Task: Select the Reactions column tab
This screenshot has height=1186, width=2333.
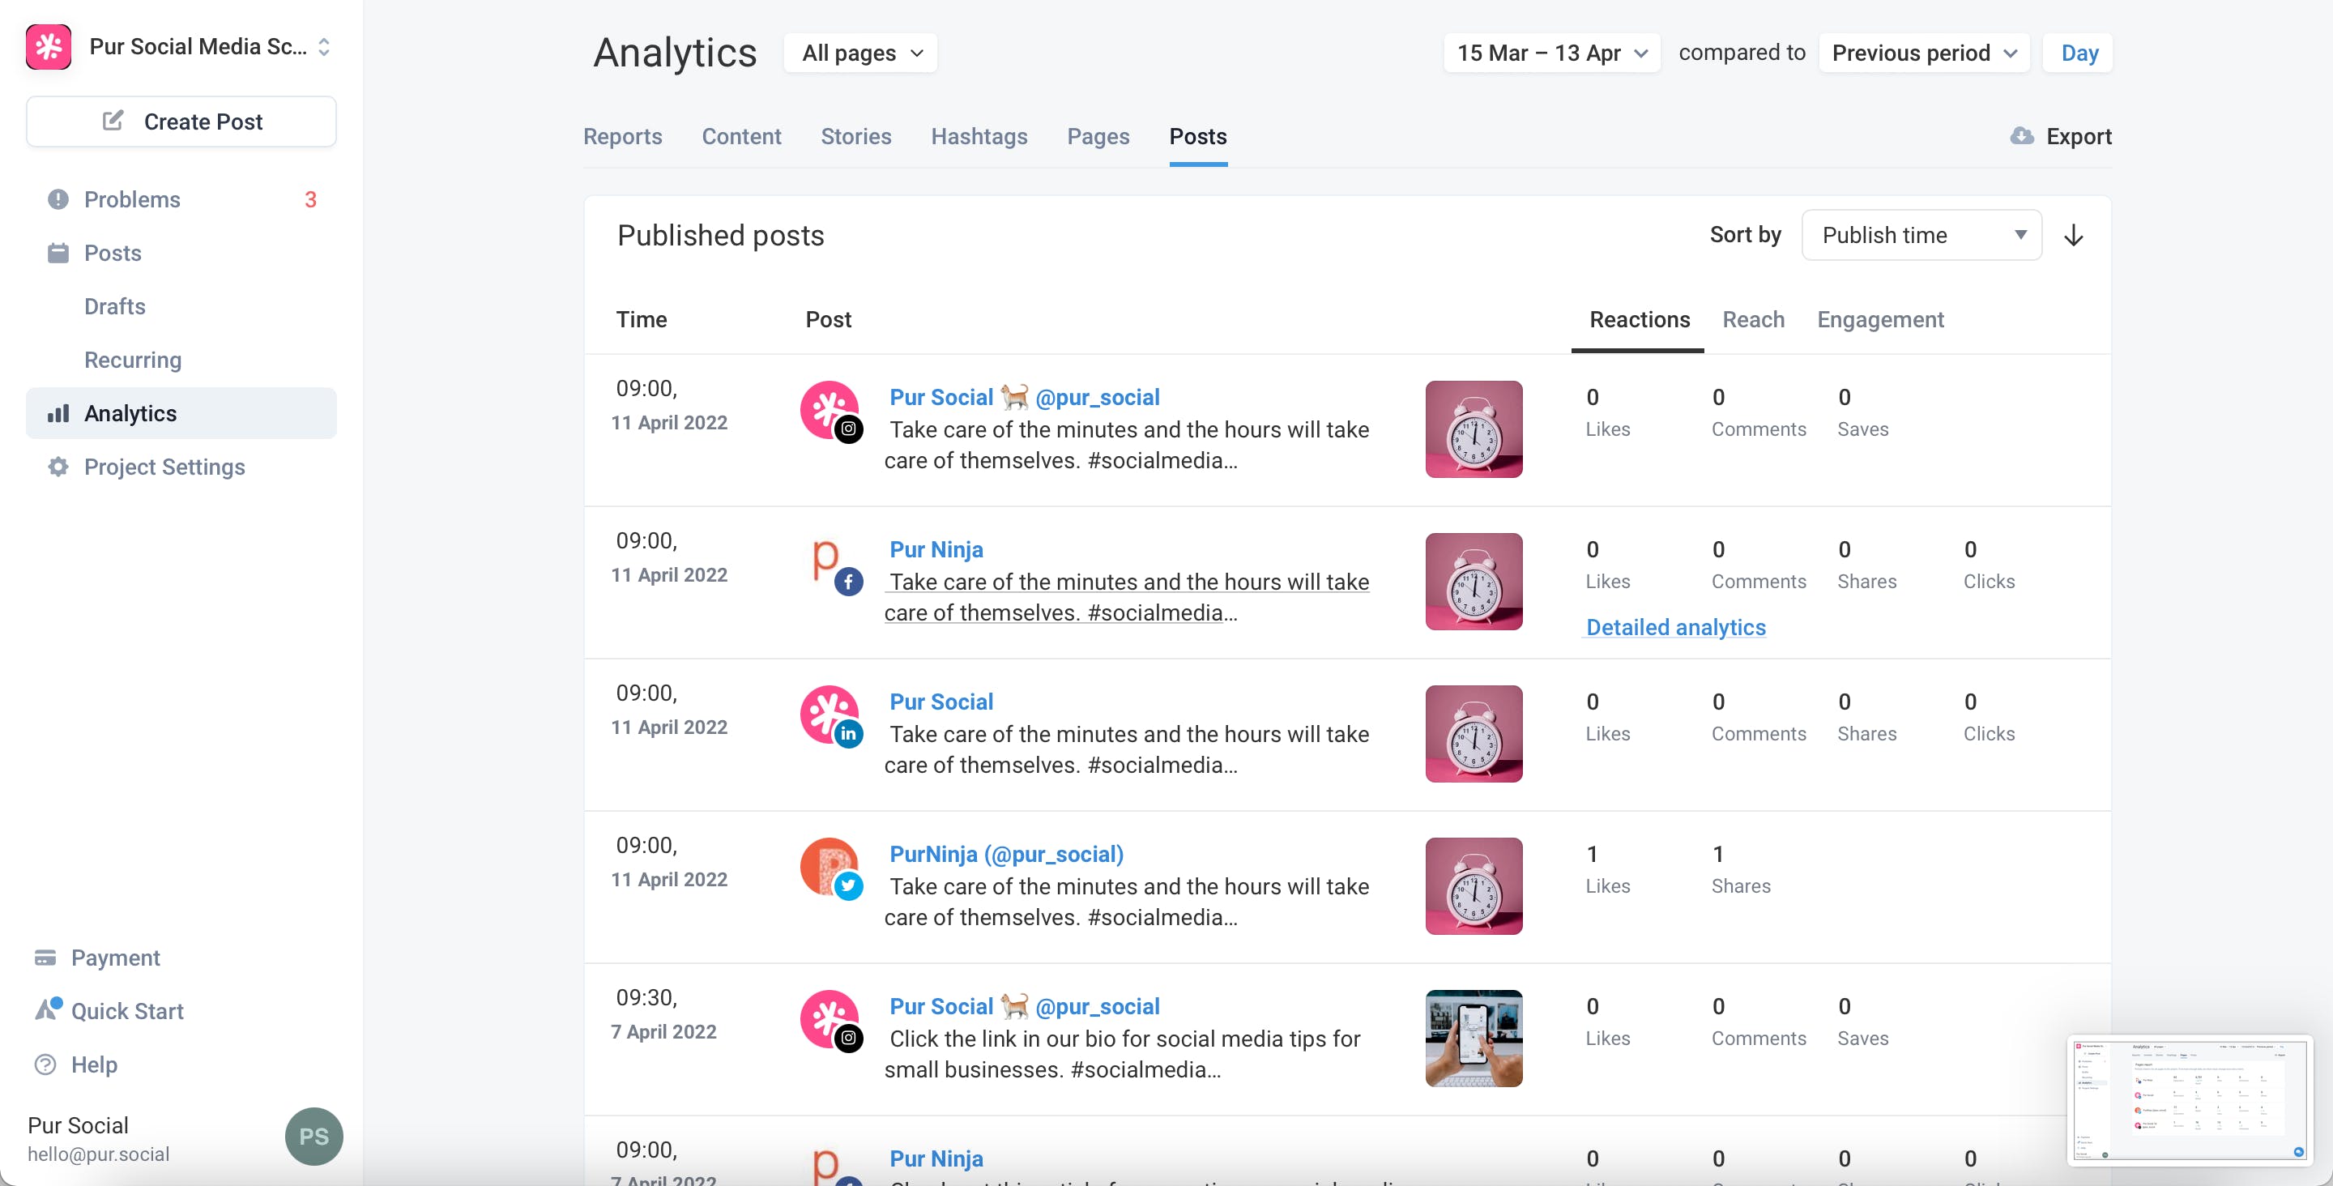Action: click(1640, 320)
